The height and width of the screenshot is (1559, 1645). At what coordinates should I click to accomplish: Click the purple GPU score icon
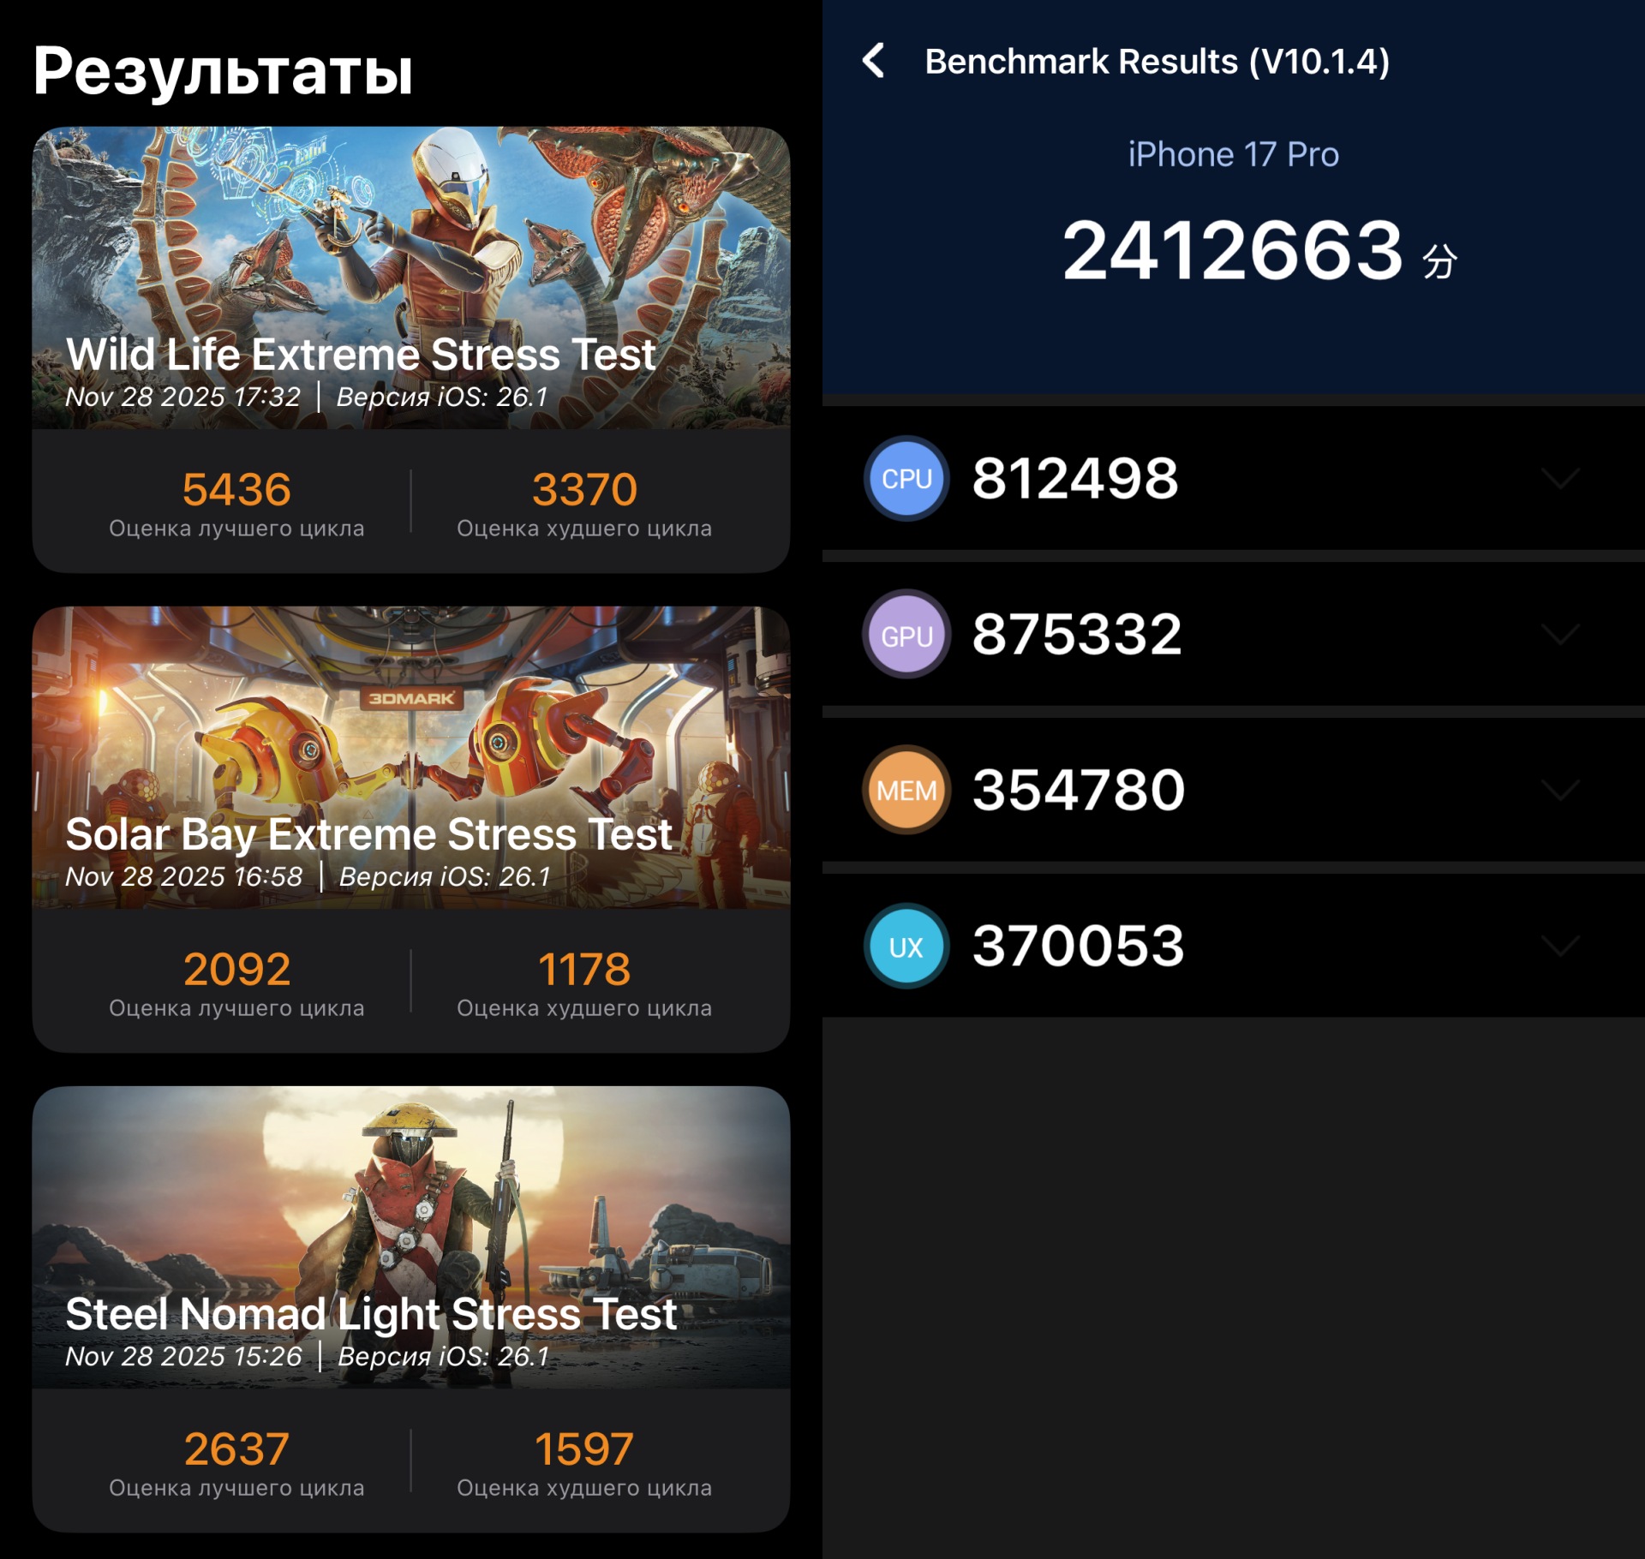tap(906, 635)
